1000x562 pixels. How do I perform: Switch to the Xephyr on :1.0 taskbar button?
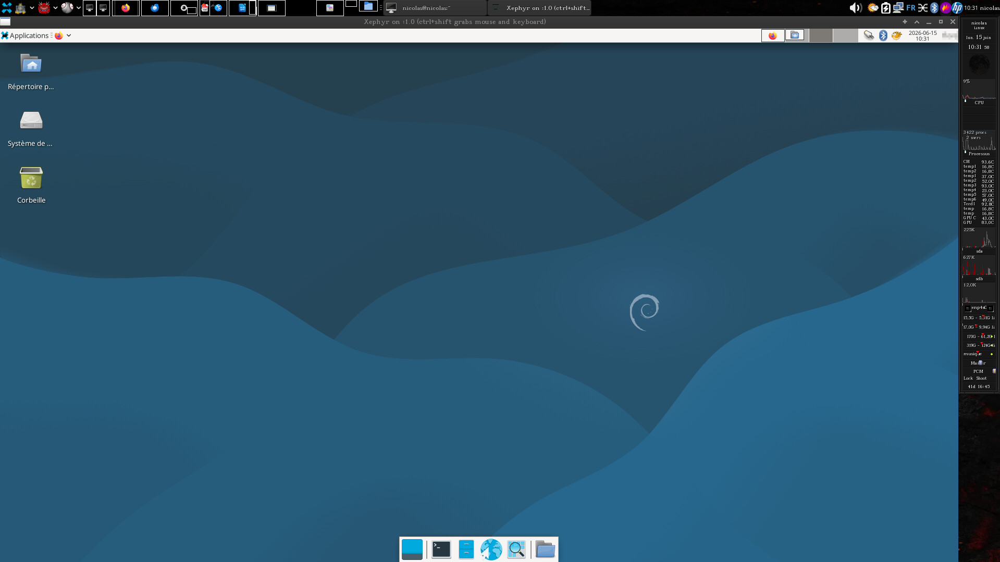coord(540,8)
